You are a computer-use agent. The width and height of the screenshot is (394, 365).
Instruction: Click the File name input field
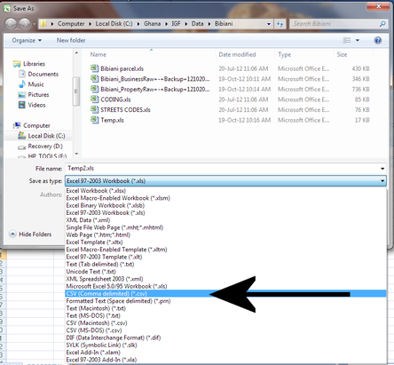[225, 169]
